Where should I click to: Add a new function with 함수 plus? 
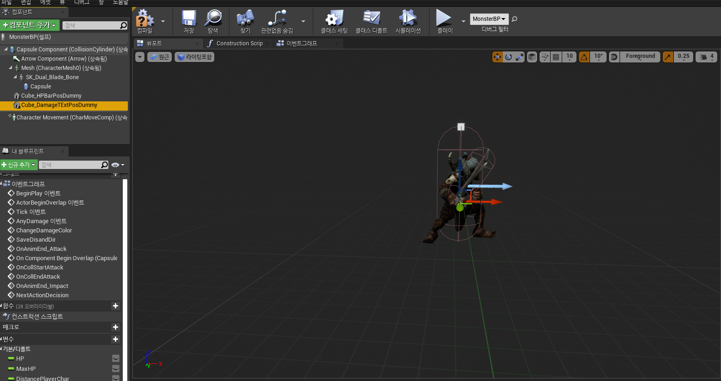(x=115, y=306)
